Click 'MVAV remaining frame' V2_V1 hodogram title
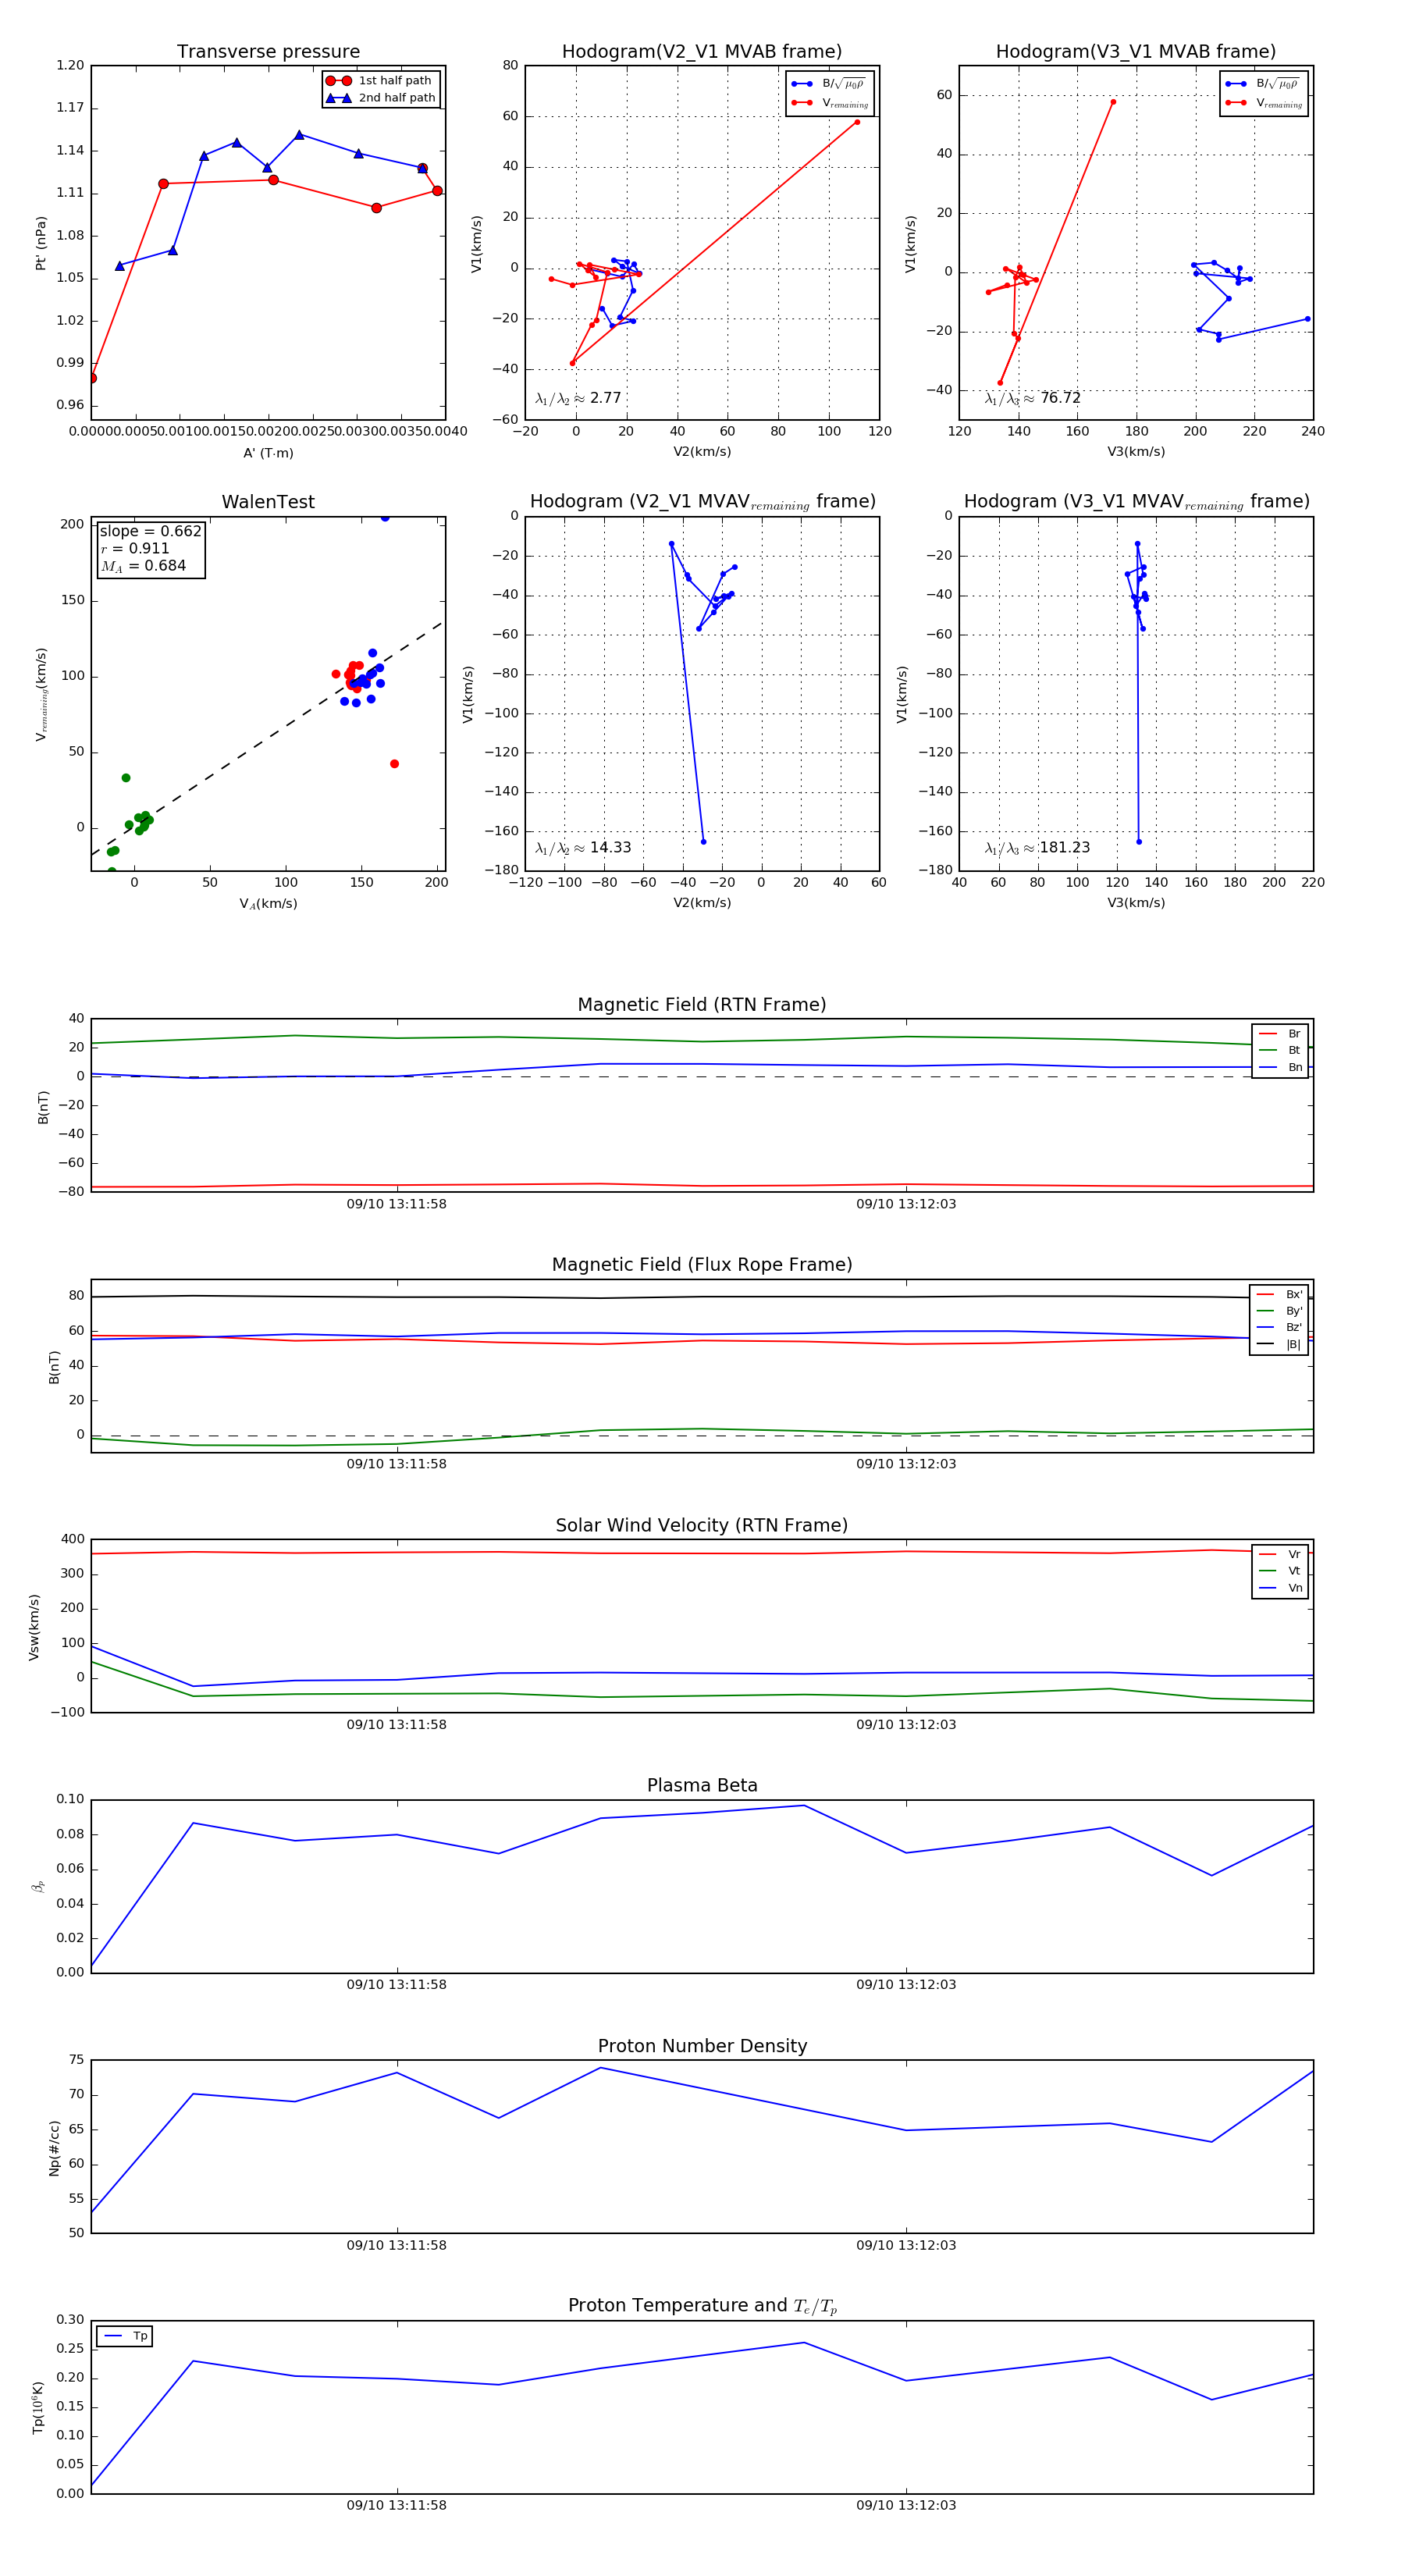Image resolution: width=1405 pixels, height=2576 pixels. point(702,502)
